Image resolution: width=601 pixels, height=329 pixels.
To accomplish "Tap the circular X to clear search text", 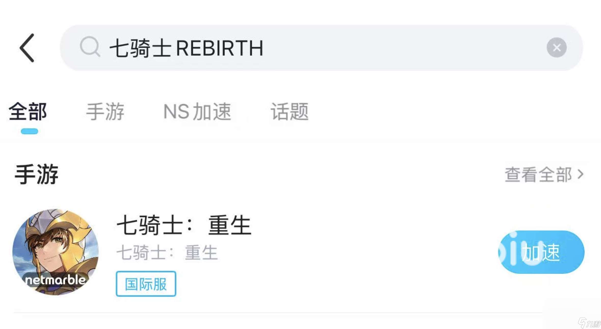I will [x=557, y=47].
